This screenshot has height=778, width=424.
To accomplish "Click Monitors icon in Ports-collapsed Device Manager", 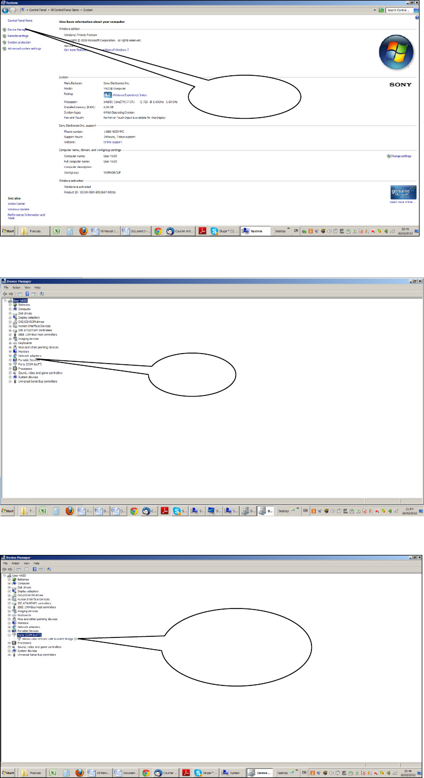I will click(x=15, y=351).
